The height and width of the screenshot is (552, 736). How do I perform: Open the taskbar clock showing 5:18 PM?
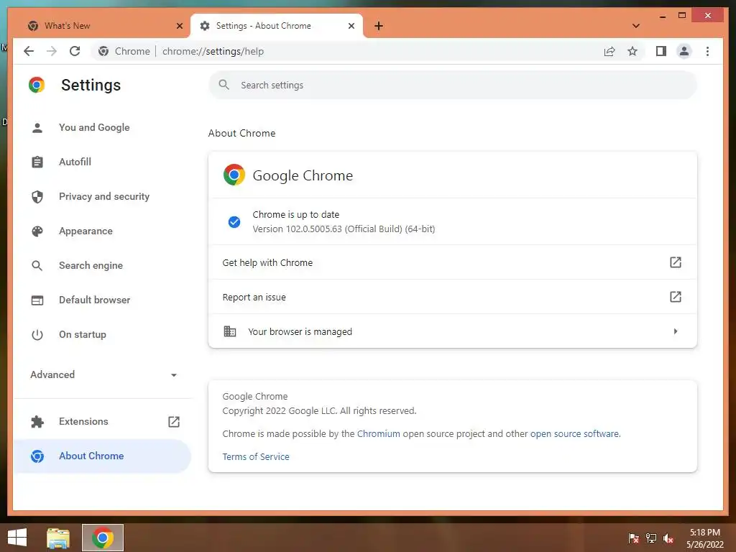point(705,538)
